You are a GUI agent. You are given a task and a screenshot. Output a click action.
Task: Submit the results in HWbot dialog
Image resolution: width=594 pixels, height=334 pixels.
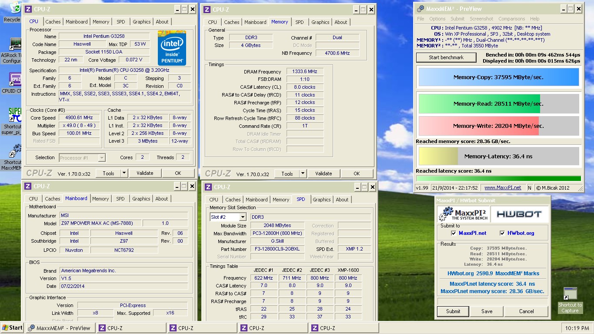(x=453, y=311)
